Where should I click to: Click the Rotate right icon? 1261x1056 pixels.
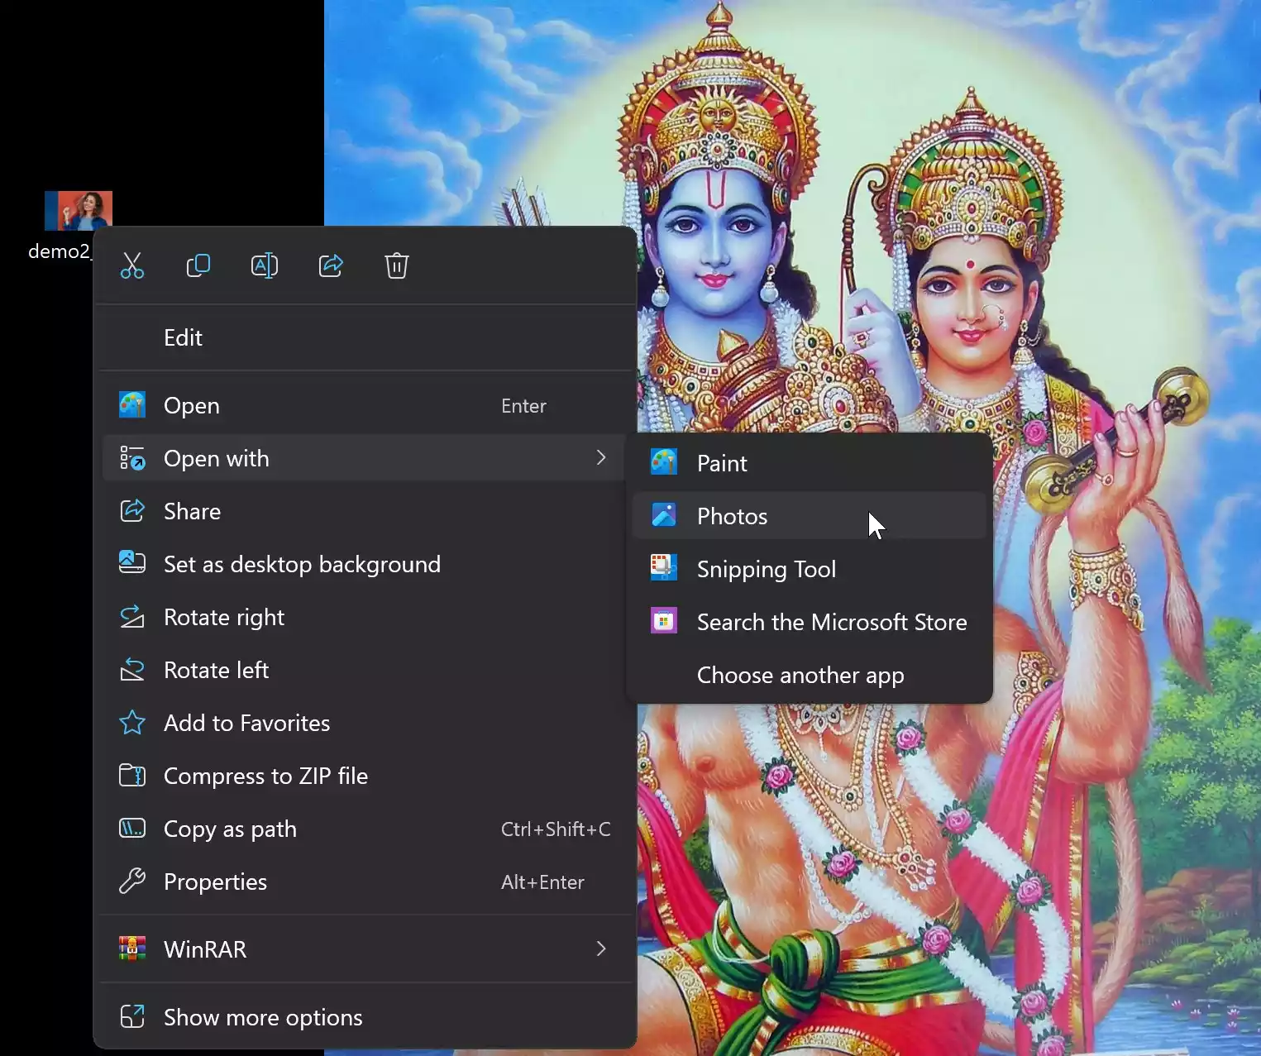pyautogui.click(x=132, y=617)
